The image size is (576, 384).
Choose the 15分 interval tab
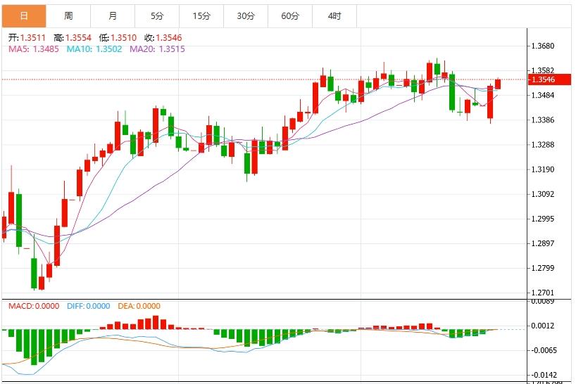tap(201, 15)
